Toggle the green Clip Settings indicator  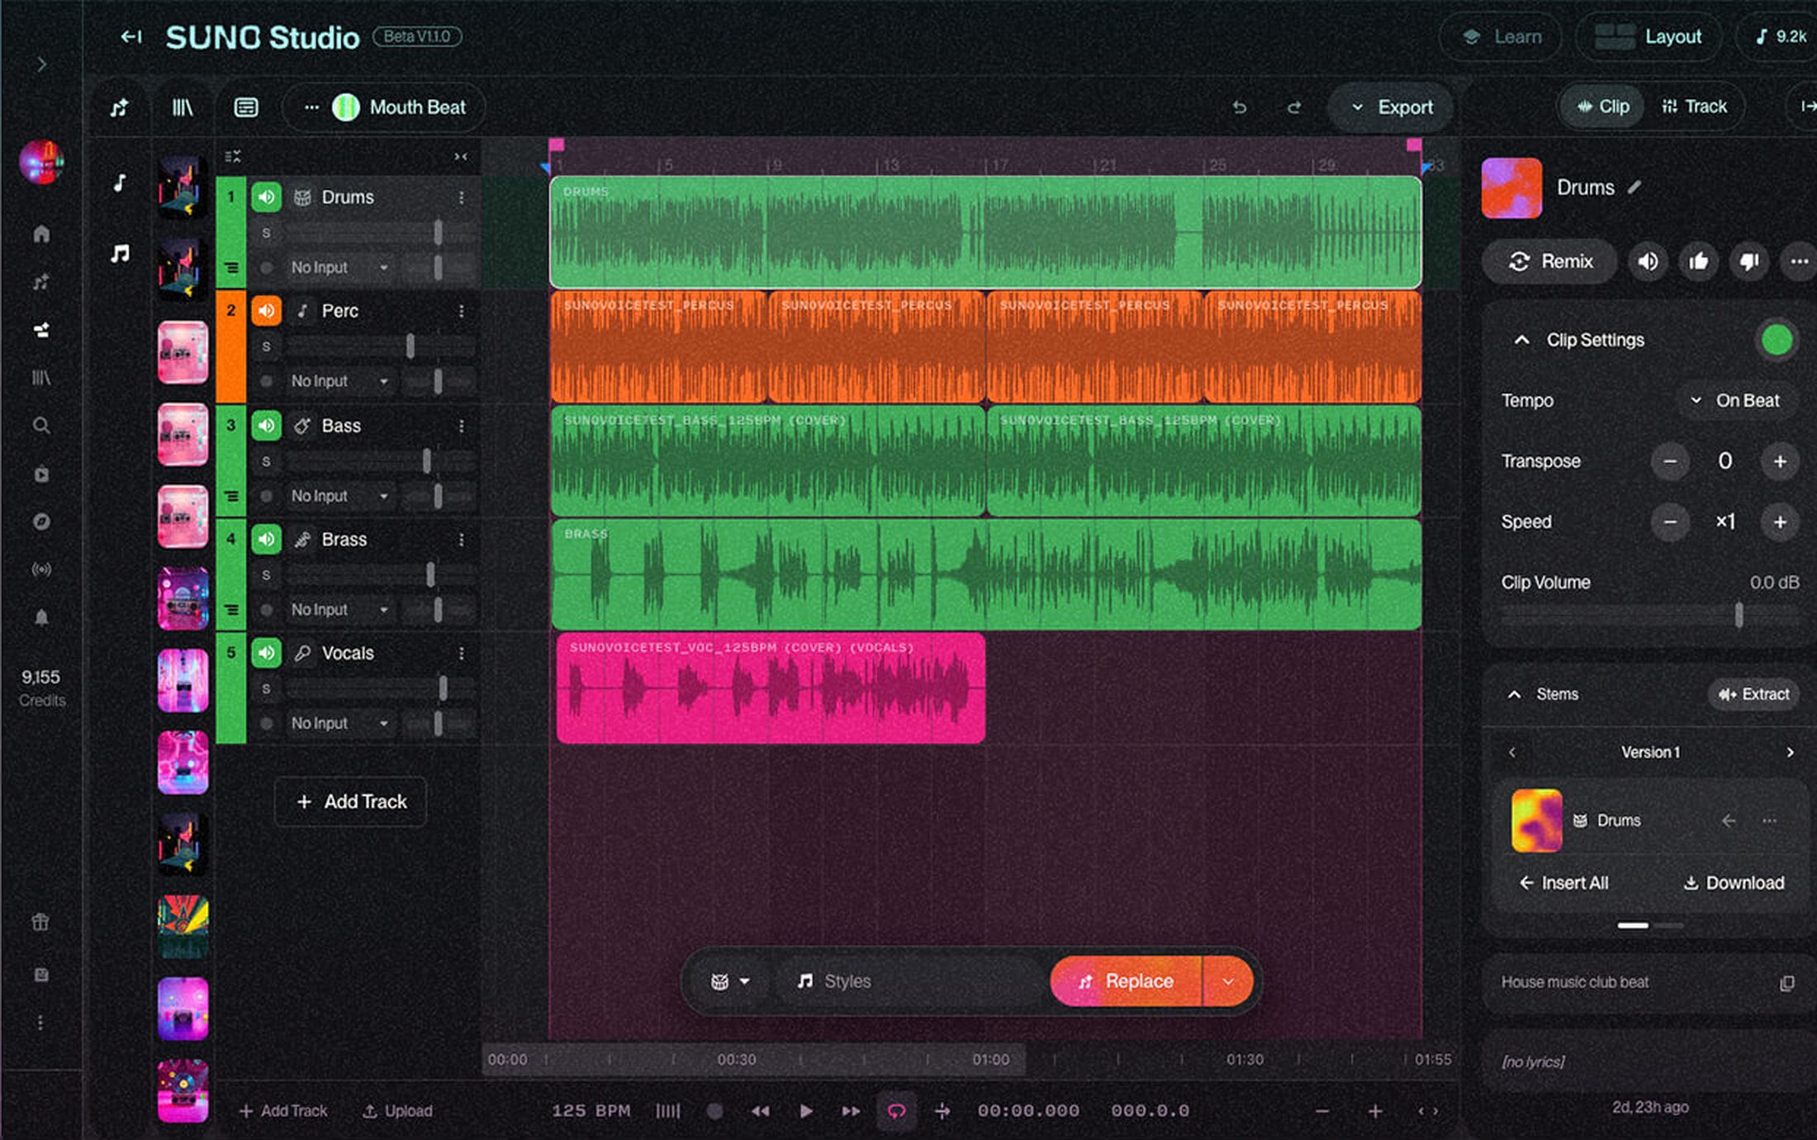1777,340
